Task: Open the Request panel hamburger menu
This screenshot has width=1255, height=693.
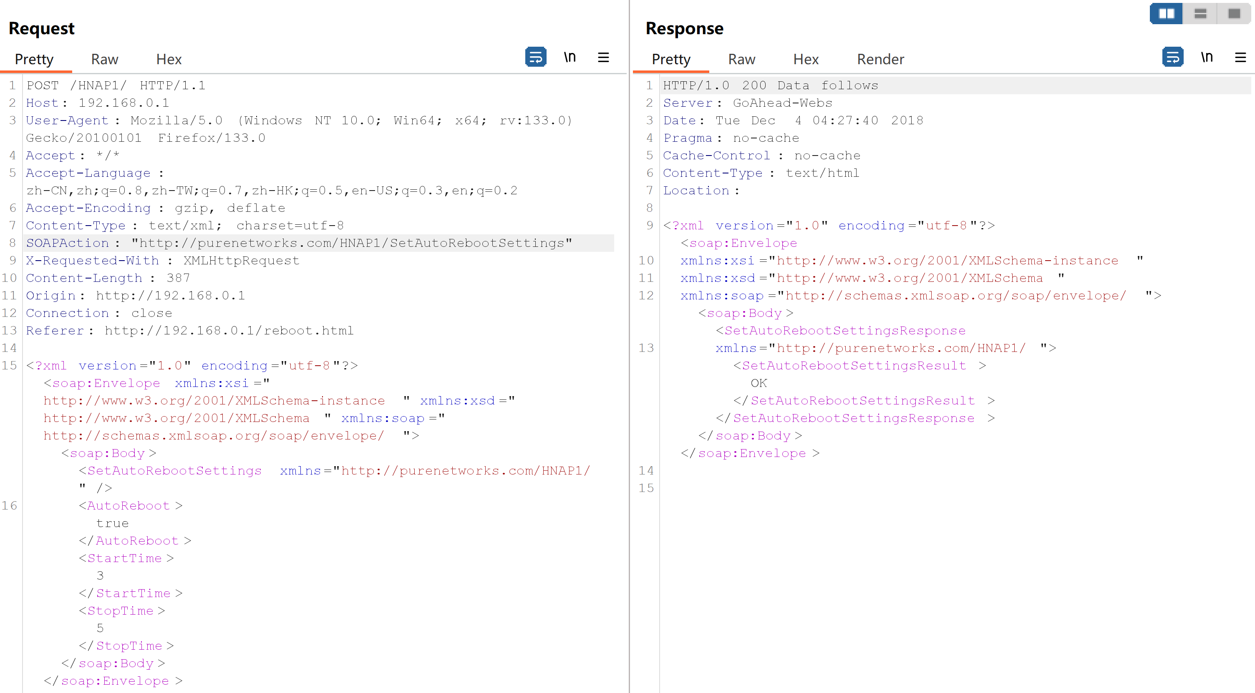Action: [603, 58]
